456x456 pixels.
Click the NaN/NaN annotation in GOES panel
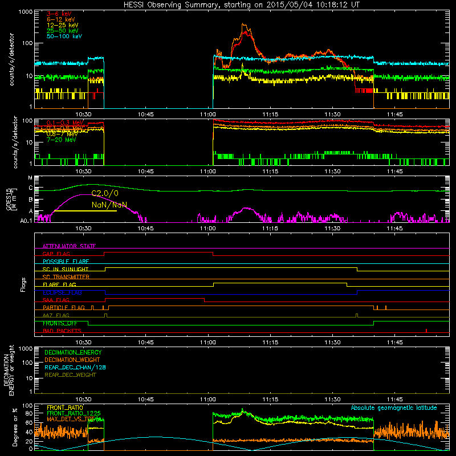coord(109,205)
